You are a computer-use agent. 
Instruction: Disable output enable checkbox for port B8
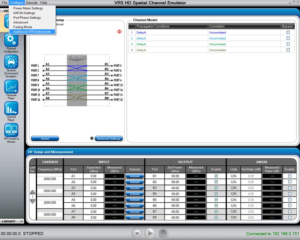pyautogui.click(x=216, y=217)
